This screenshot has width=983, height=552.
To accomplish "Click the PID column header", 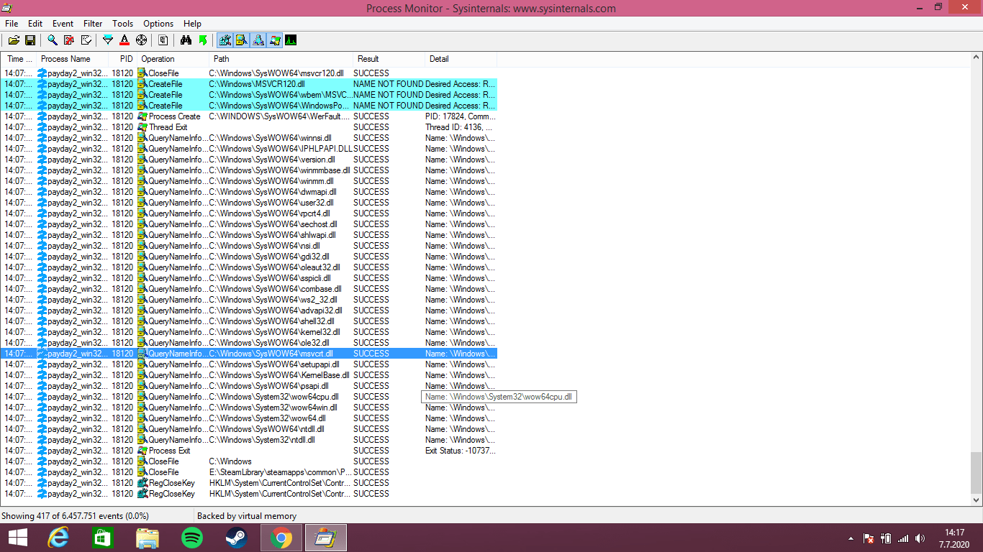I will pyautogui.click(x=122, y=59).
